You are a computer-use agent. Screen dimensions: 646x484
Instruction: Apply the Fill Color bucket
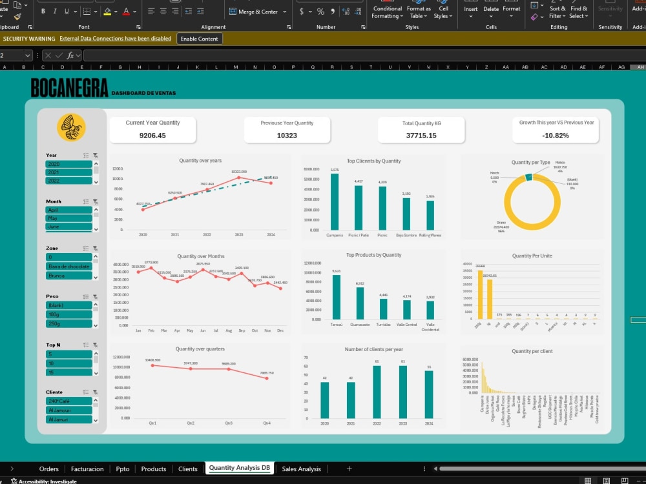pyautogui.click(x=107, y=12)
